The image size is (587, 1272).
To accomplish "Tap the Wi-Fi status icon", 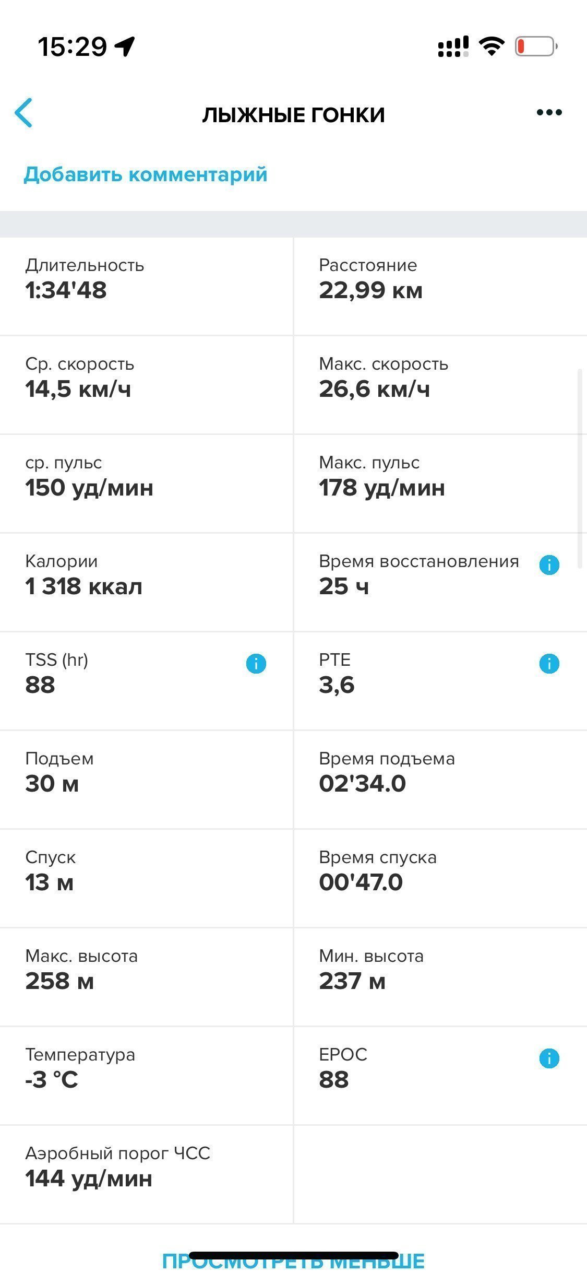I will (x=492, y=46).
